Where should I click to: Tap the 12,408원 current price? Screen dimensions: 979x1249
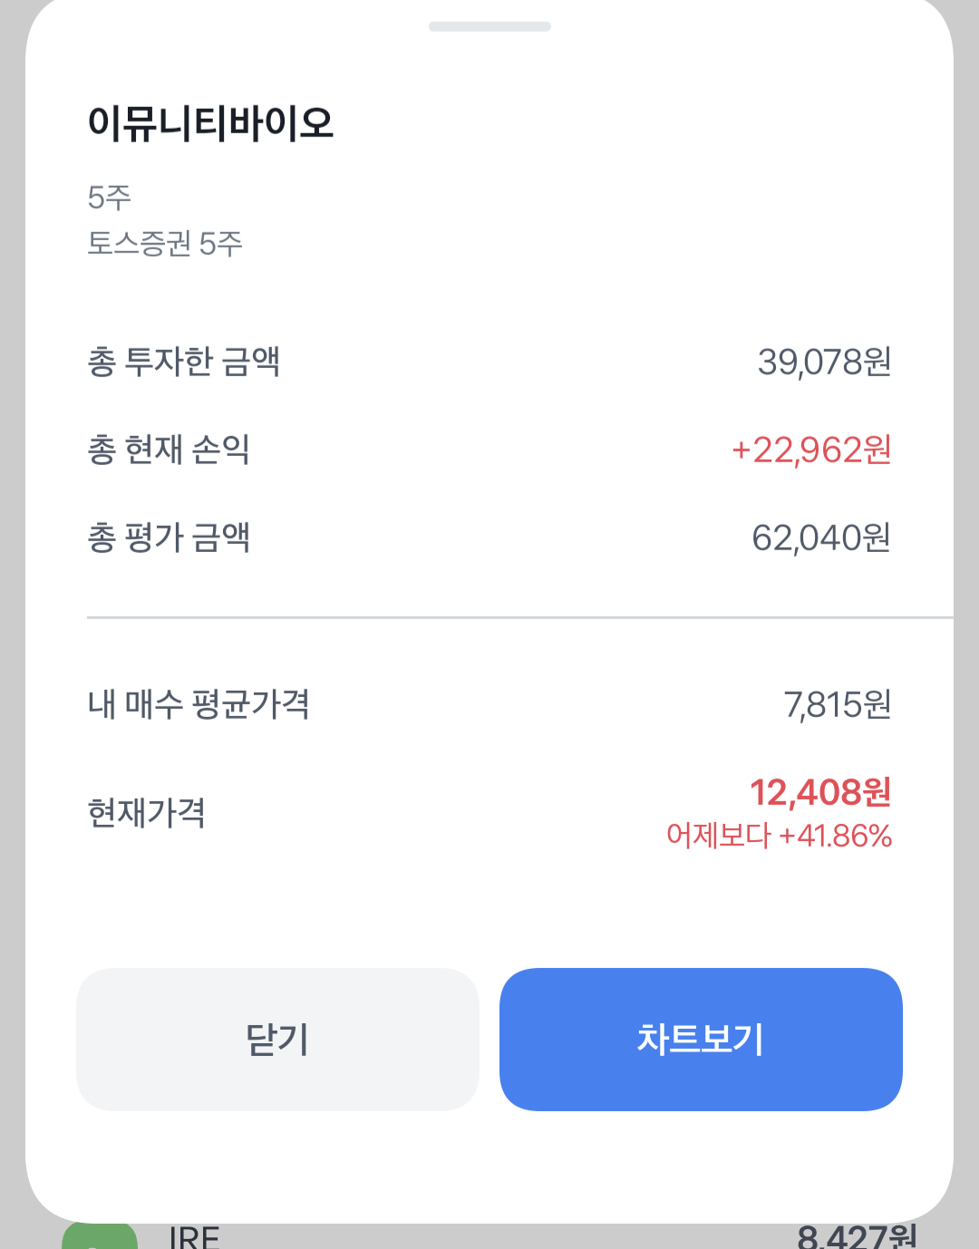(820, 792)
